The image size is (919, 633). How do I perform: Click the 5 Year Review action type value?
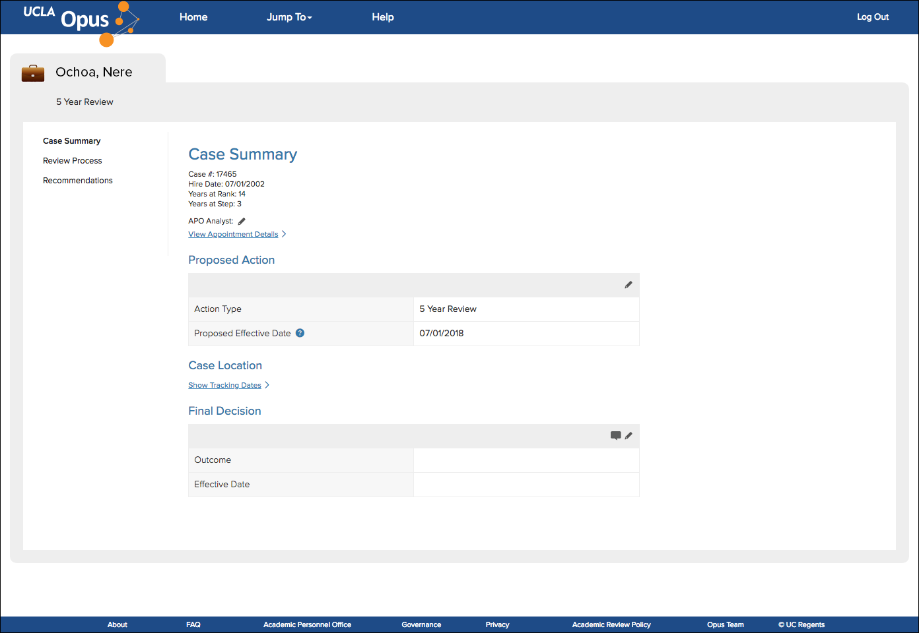(448, 309)
